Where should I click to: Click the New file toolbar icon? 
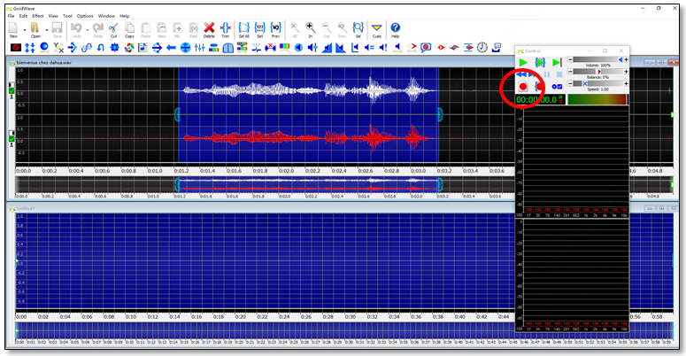click(13, 29)
